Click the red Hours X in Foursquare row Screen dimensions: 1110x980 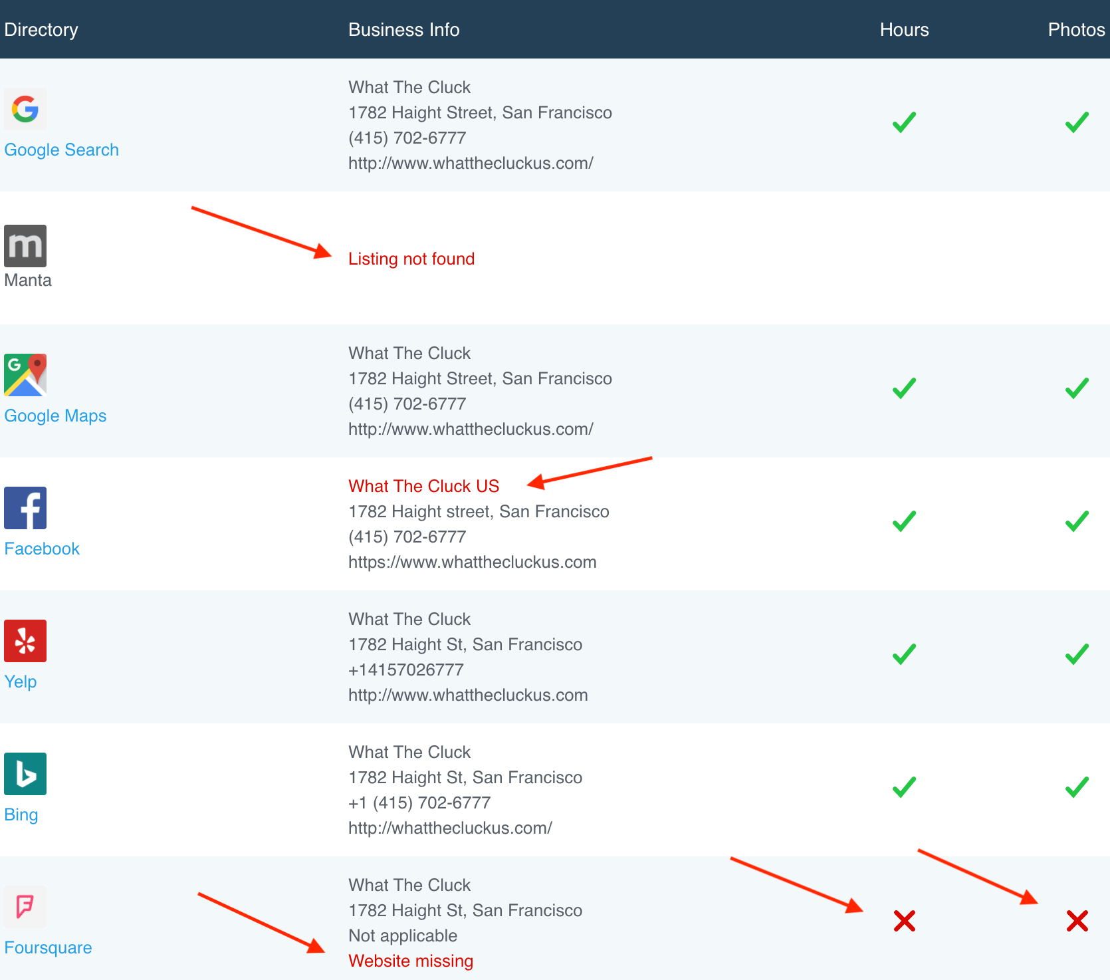[905, 921]
